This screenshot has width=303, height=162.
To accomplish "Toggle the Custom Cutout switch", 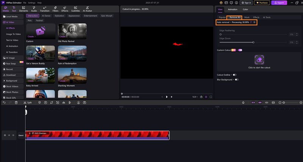I will [x=240, y=50].
